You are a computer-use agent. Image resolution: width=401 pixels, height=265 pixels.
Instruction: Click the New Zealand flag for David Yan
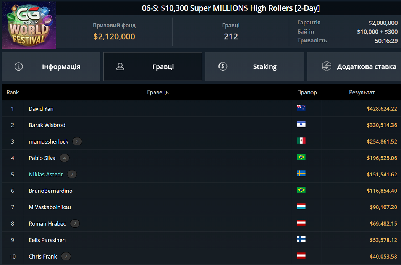click(x=301, y=108)
